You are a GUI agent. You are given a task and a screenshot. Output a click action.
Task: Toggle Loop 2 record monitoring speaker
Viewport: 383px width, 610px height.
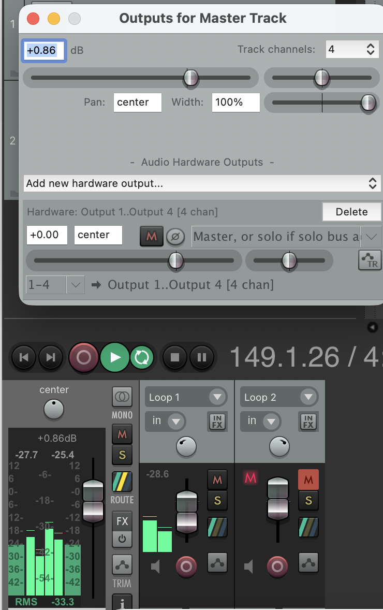248,567
